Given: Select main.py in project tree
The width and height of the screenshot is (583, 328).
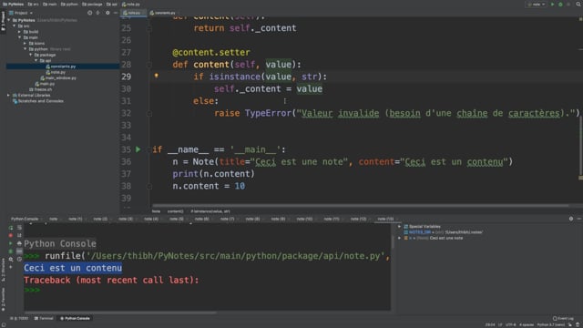Looking at the screenshot, I should pos(45,84).
